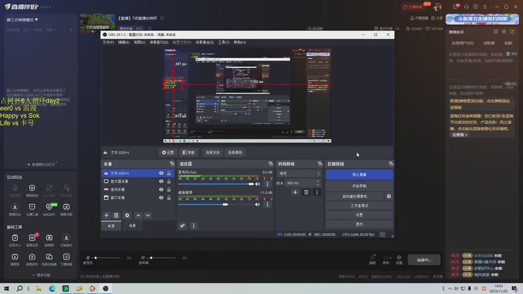
Task: Move the selected source up
Action: tap(138, 216)
